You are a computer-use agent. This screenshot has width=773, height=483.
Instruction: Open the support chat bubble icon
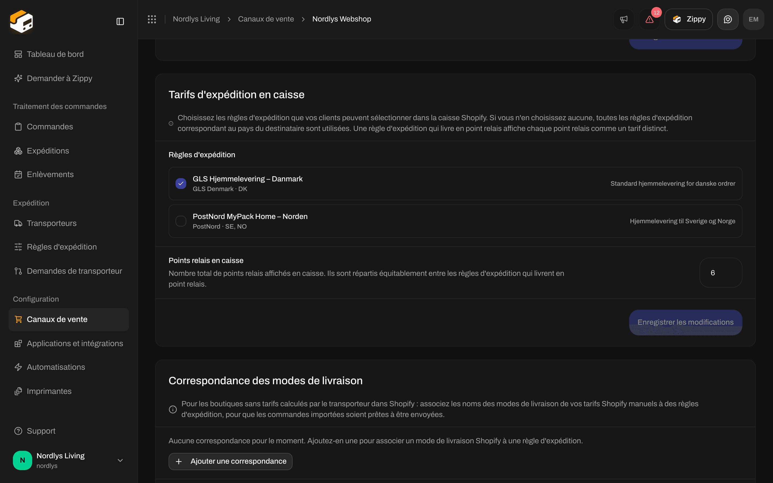click(728, 19)
